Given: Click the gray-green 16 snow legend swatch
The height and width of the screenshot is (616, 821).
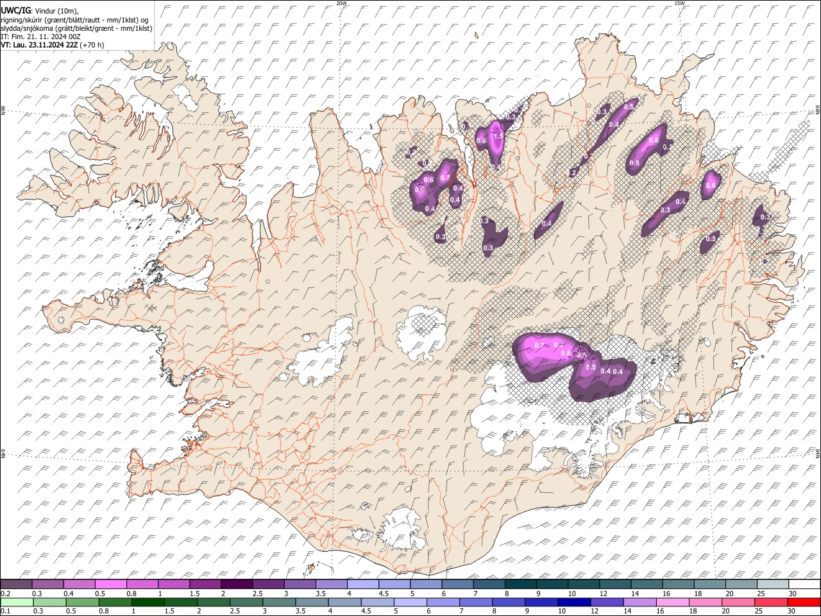Looking at the screenshot, I should tap(677, 585).
